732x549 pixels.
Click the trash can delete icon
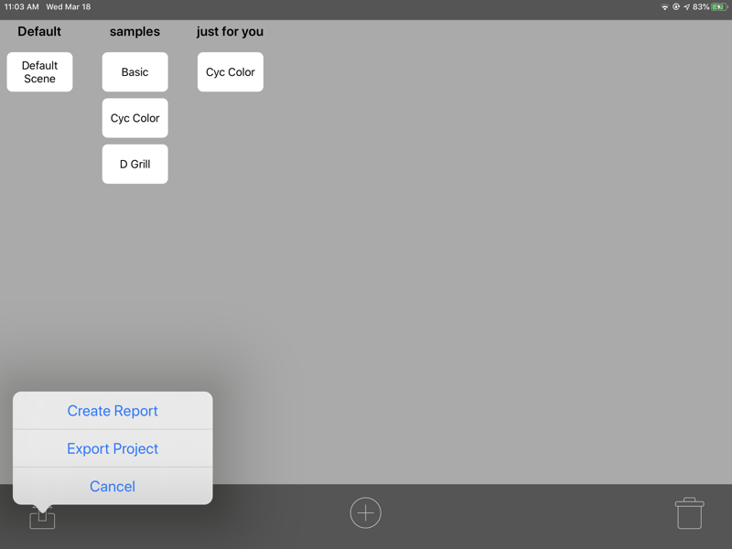(689, 513)
